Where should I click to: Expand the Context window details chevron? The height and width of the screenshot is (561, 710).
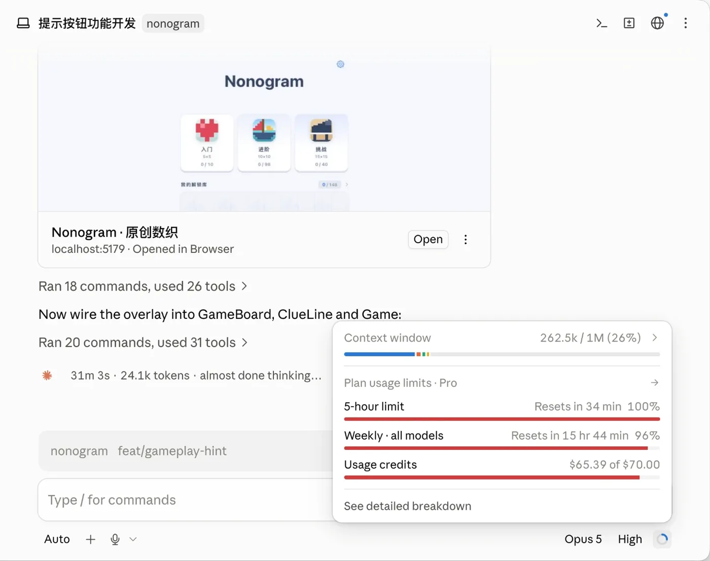pyautogui.click(x=655, y=338)
